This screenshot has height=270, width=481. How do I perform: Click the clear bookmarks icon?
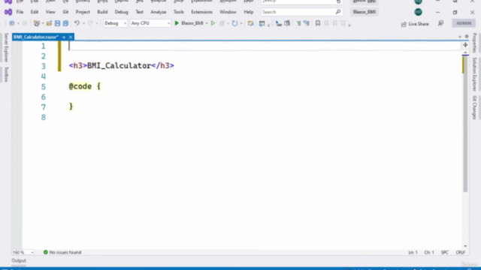(x=343, y=23)
